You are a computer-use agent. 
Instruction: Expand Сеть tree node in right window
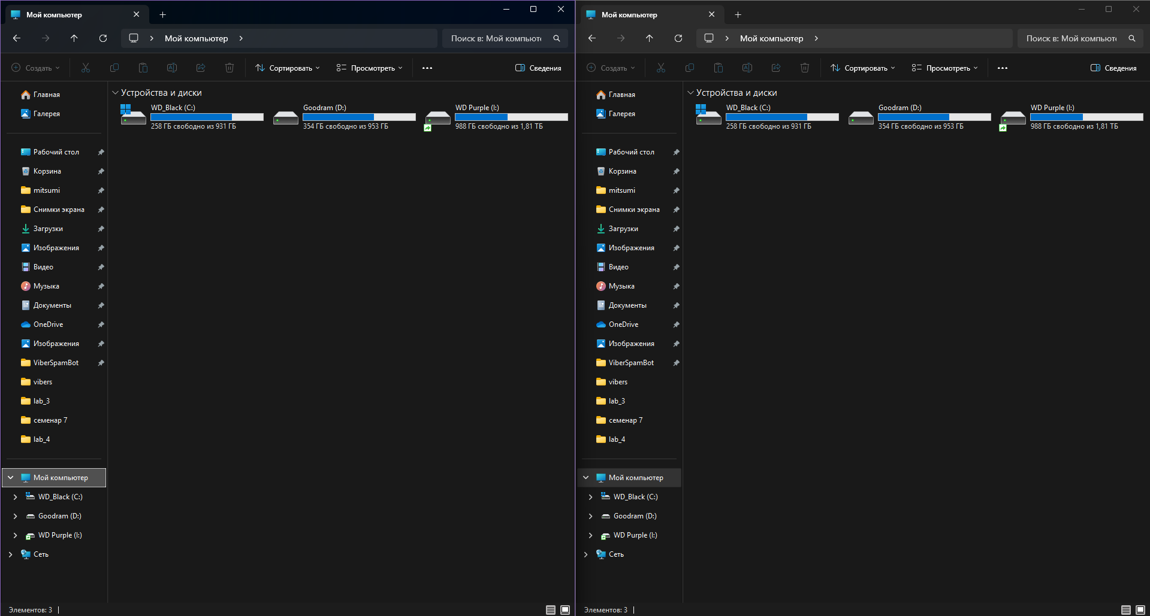586,554
